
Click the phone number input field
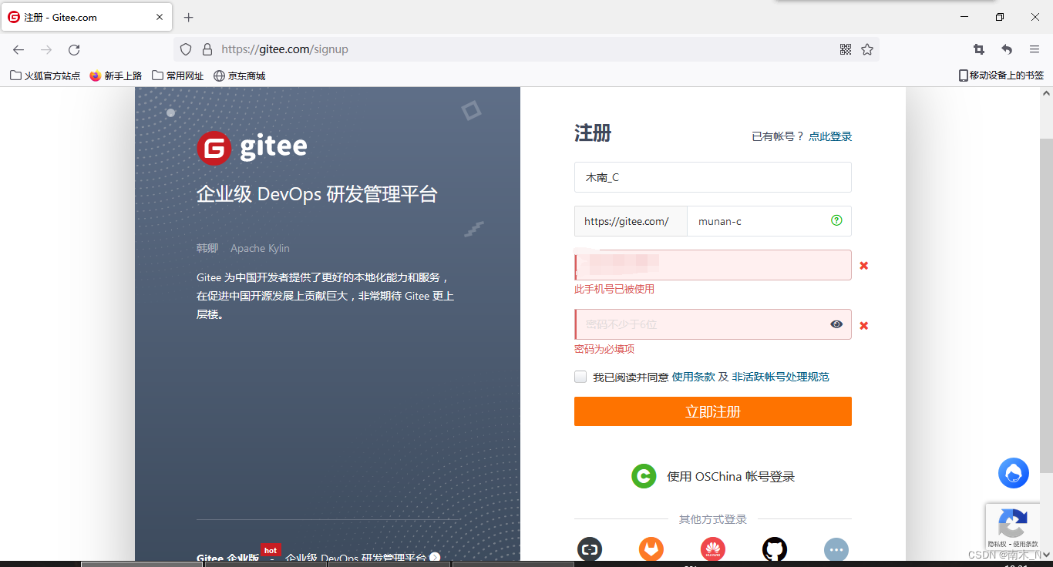tap(713, 265)
